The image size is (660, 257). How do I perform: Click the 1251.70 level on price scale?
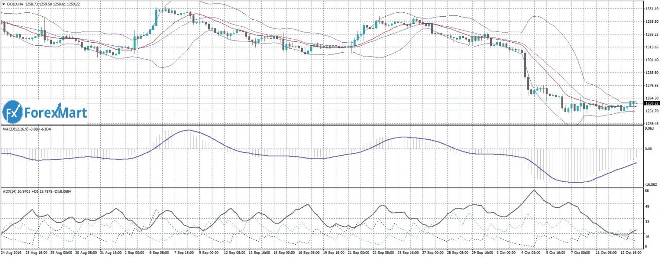pos(651,111)
